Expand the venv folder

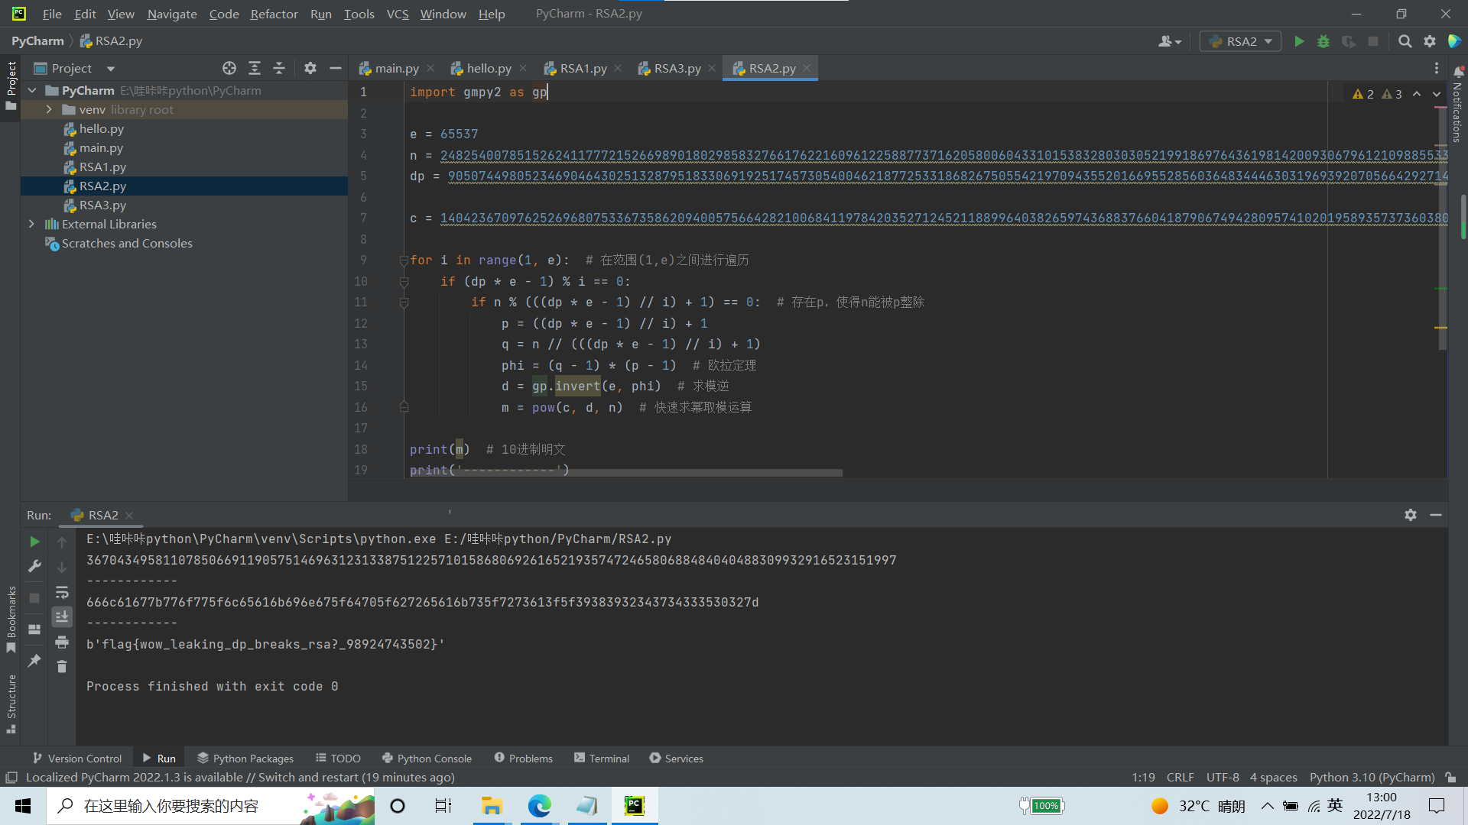49,109
